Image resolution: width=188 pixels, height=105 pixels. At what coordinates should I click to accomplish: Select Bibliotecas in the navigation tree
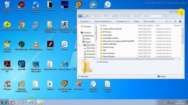coord(88,36)
